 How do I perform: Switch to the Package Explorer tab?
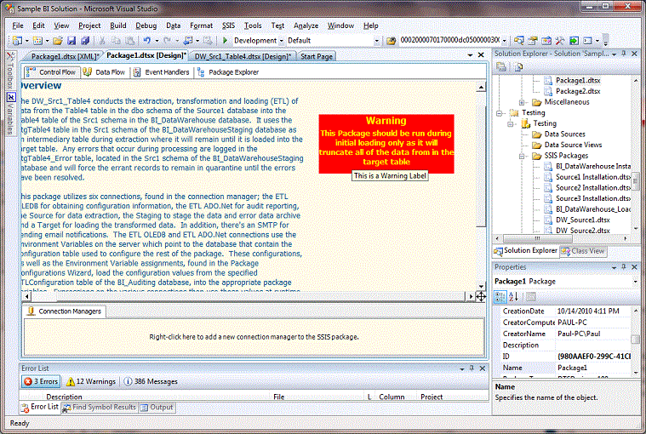(228, 72)
